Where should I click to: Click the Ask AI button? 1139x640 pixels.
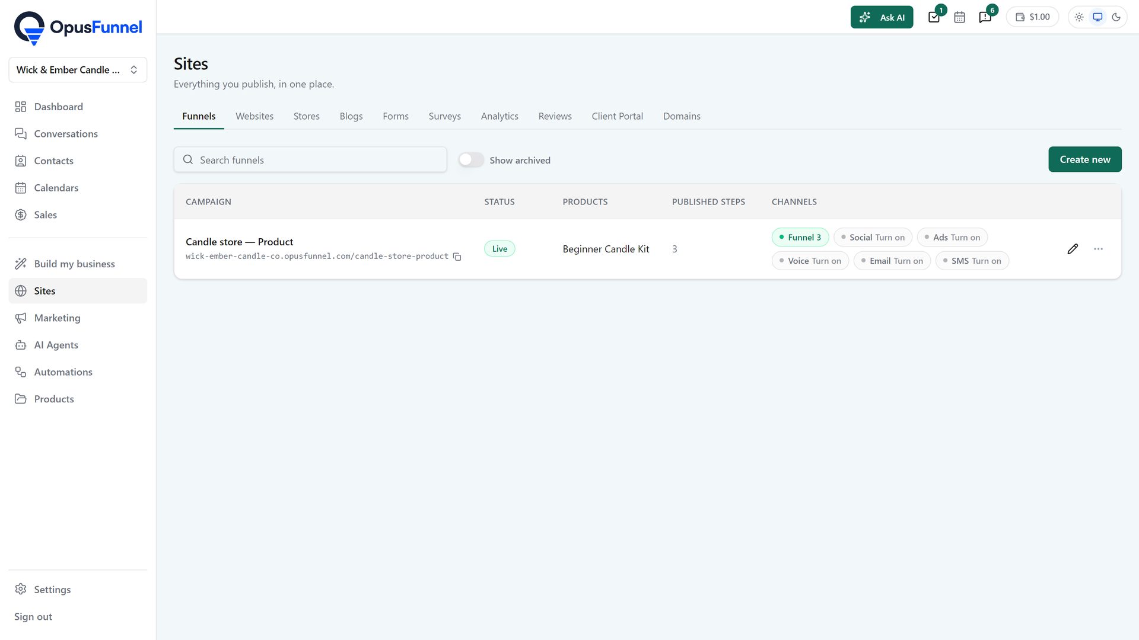[882, 17]
